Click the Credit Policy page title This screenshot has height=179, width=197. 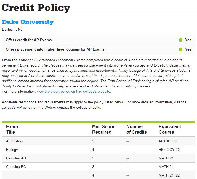[36, 7]
